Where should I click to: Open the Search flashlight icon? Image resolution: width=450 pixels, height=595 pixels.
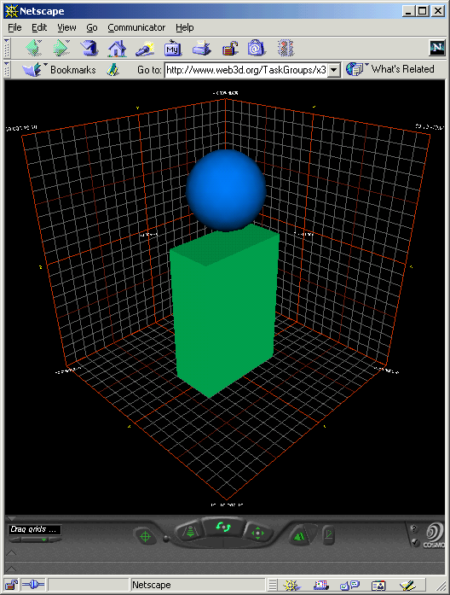point(145,48)
